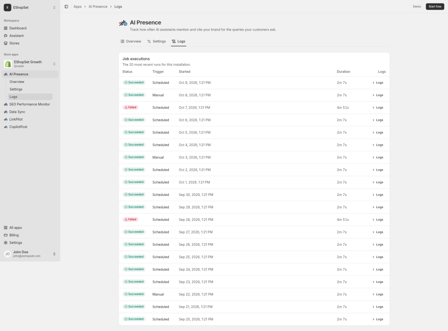Image resolution: width=448 pixels, height=331 pixels.
Task: Click Succeeded badge for Sep 21 run
Action: pyautogui.click(x=134, y=307)
